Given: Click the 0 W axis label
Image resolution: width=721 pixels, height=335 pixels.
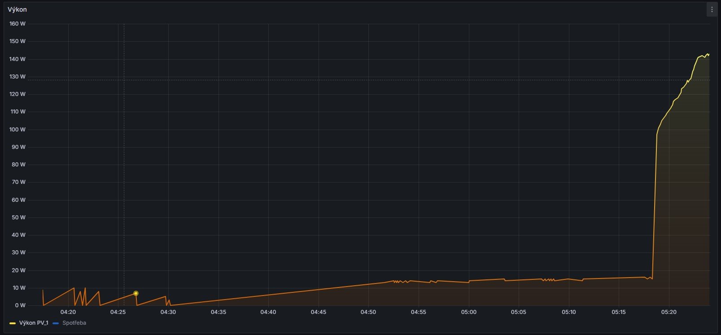Looking at the screenshot, I should click(x=20, y=305).
